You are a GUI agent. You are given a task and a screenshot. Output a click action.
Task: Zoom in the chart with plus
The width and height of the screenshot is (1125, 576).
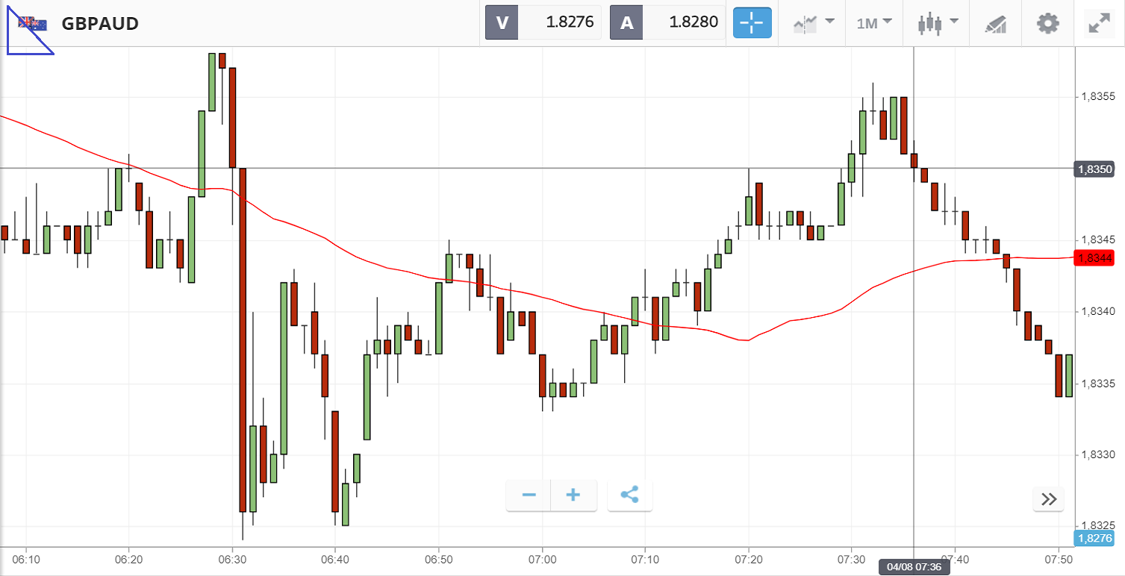click(573, 495)
